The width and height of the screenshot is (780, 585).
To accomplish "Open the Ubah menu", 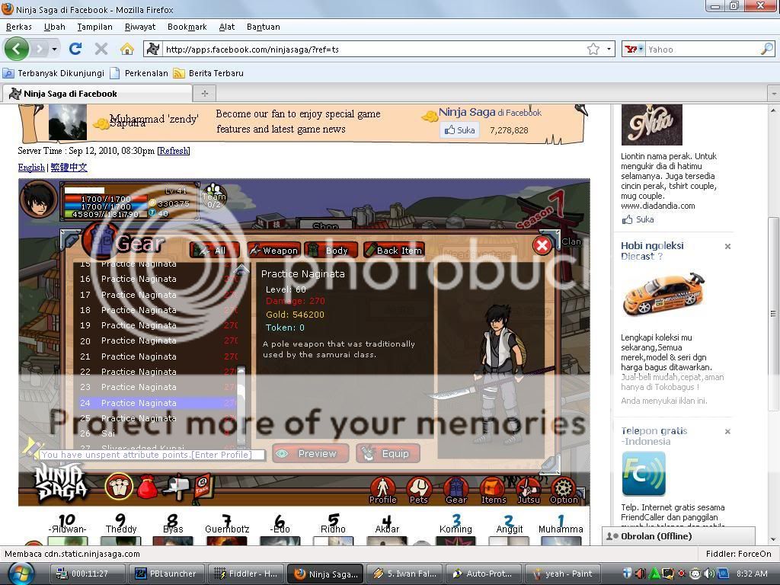I will tap(55, 27).
